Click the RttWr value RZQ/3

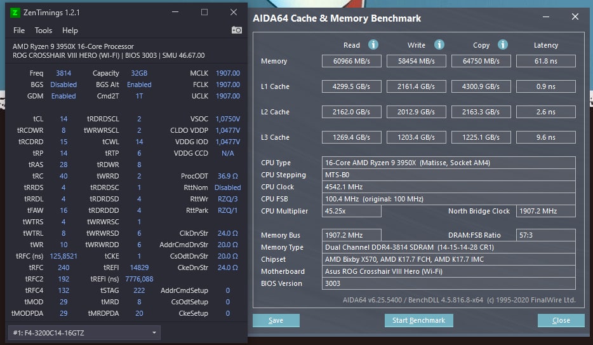(x=228, y=199)
